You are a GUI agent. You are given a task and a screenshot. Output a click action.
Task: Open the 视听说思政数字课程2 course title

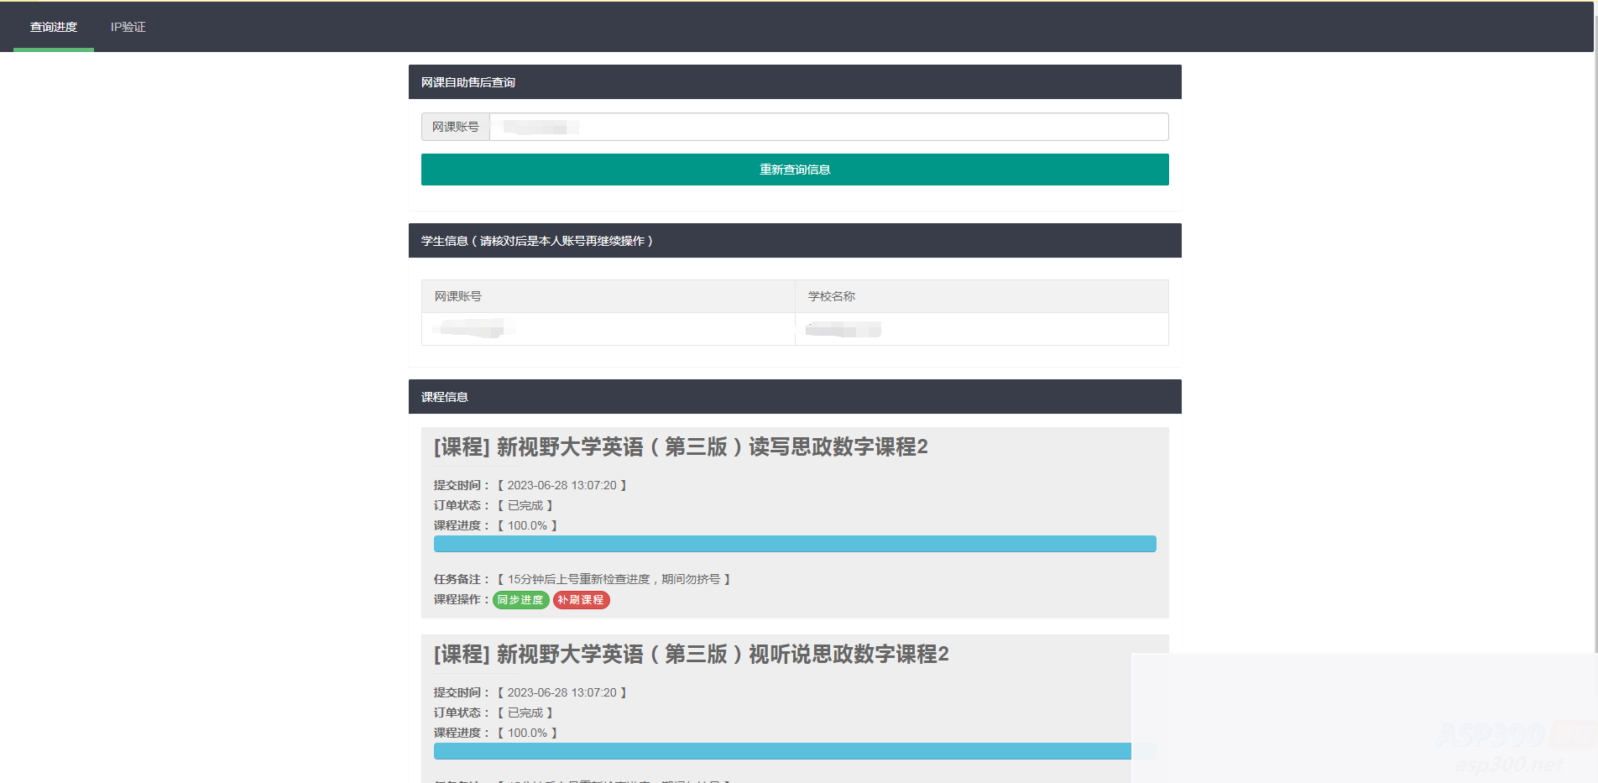690,655
